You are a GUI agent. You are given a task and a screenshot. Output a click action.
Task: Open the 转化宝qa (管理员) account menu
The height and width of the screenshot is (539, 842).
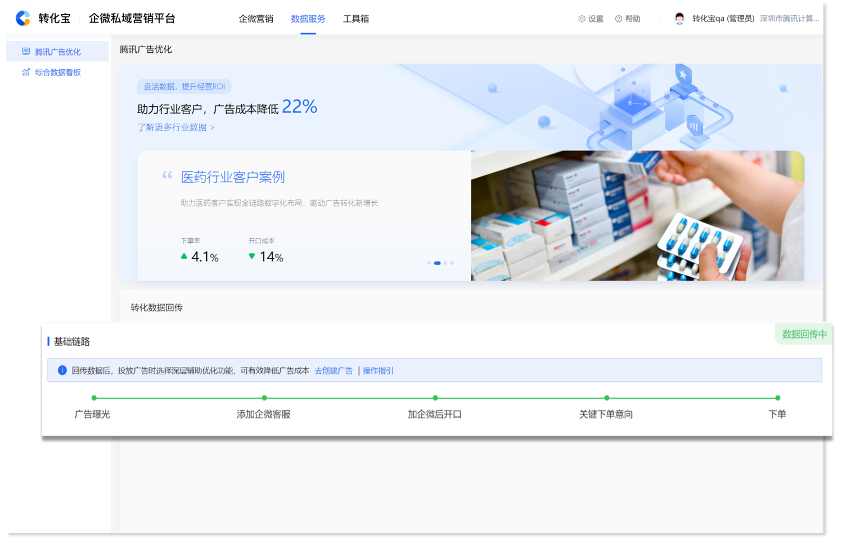(x=723, y=19)
